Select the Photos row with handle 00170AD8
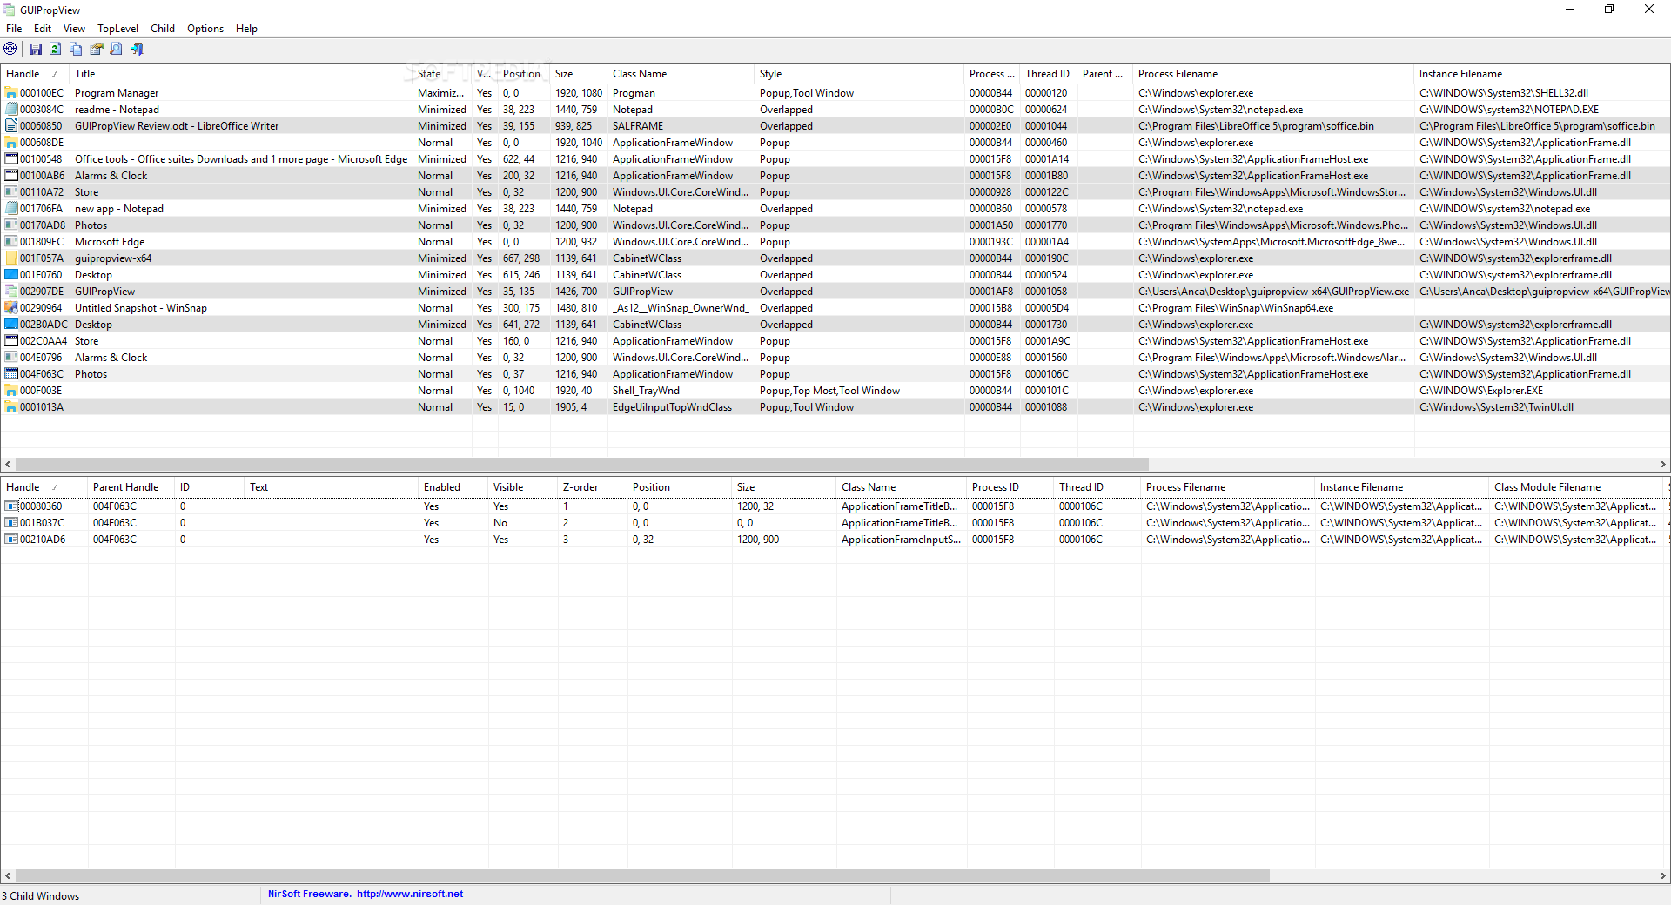1671x905 pixels. [x=835, y=225]
